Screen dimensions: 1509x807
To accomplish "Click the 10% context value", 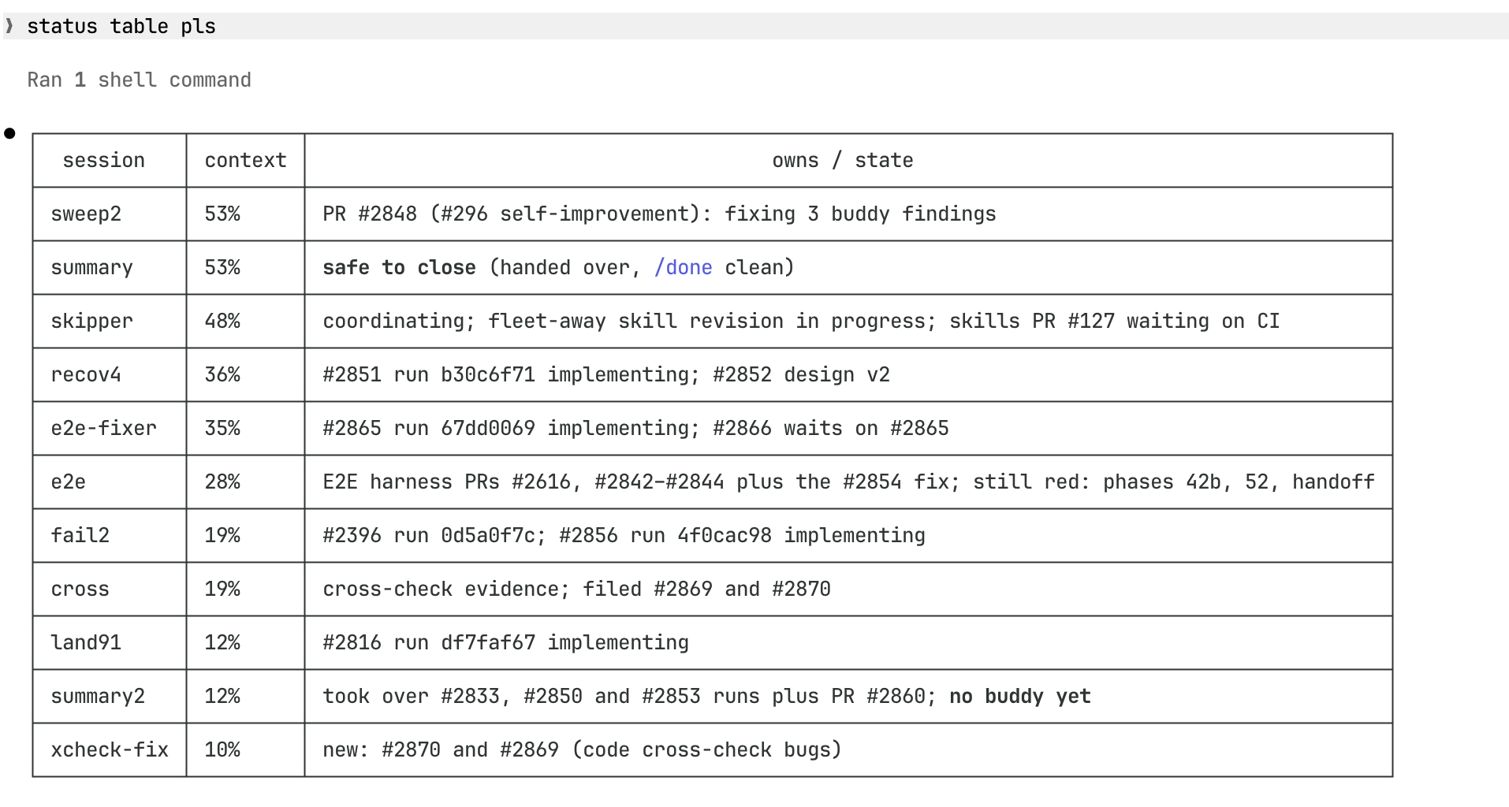I will tap(222, 750).
